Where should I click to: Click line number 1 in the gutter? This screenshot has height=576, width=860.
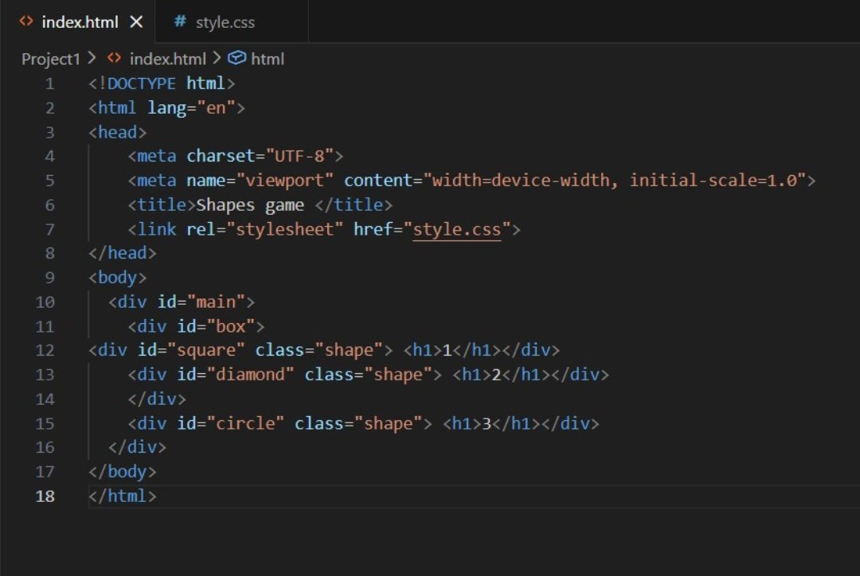click(x=50, y=84)
